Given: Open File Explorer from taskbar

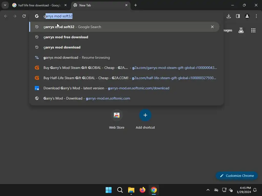Looking at the screenshot, I should [x=131, y=190].
